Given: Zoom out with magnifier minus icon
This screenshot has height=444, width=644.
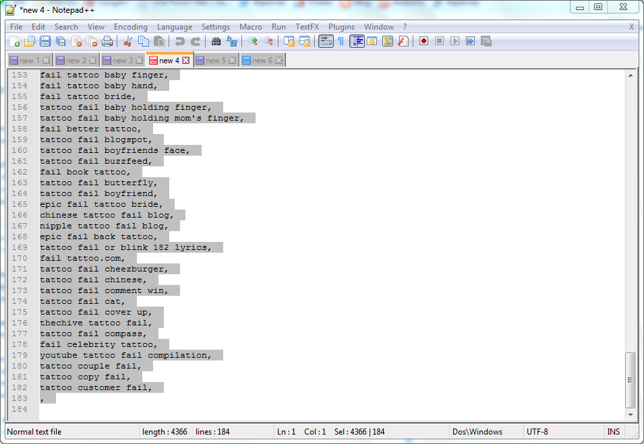Looking at the screenshot, I should pos(268,41).
